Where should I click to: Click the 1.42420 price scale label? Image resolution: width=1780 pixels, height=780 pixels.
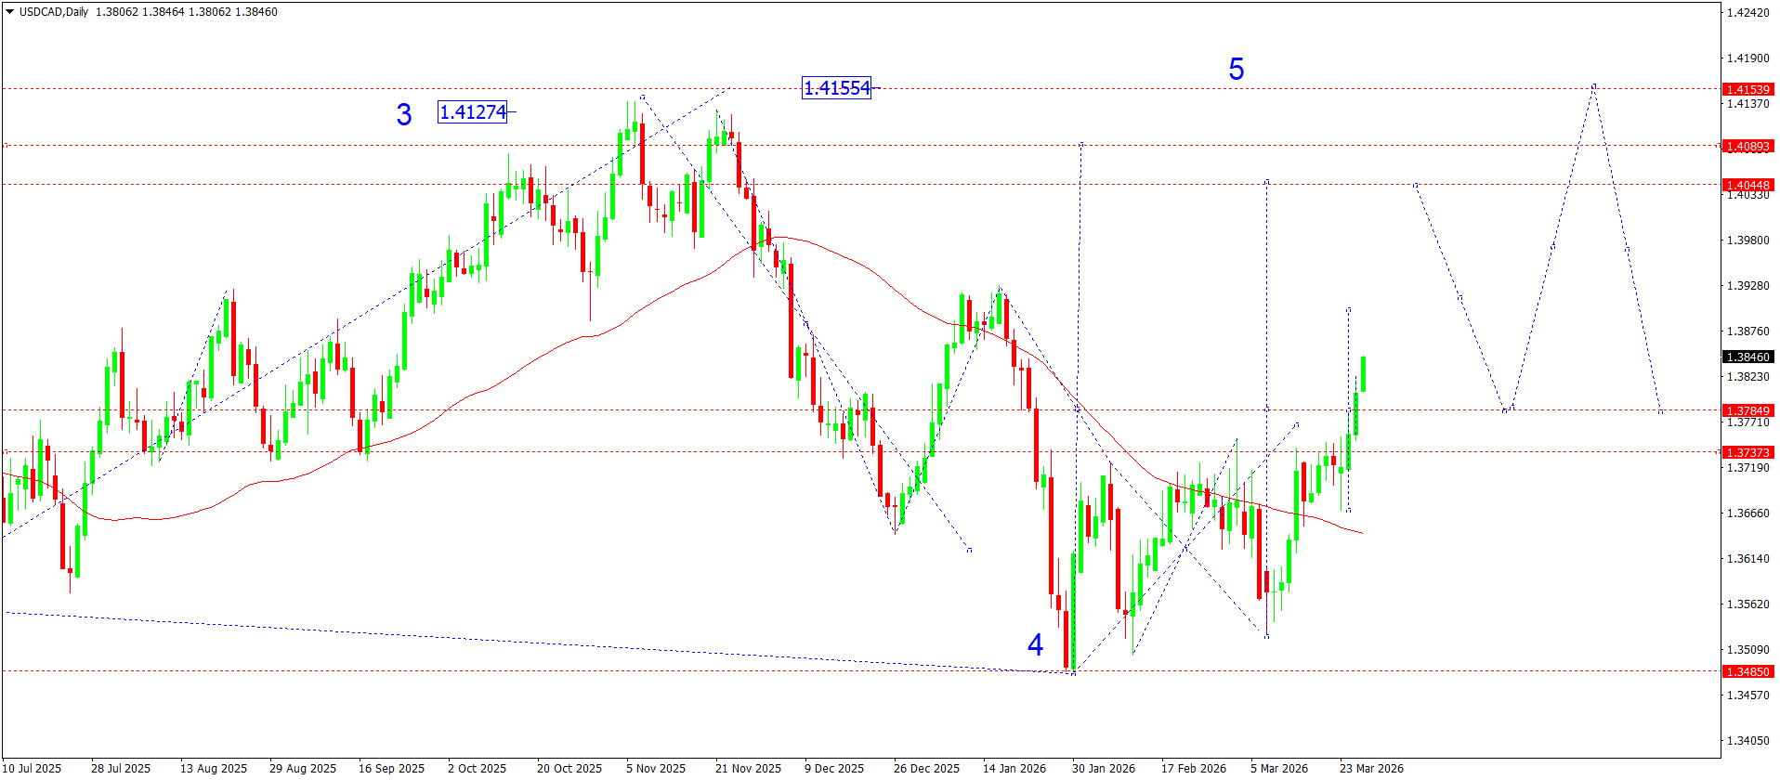[1747, 13]
